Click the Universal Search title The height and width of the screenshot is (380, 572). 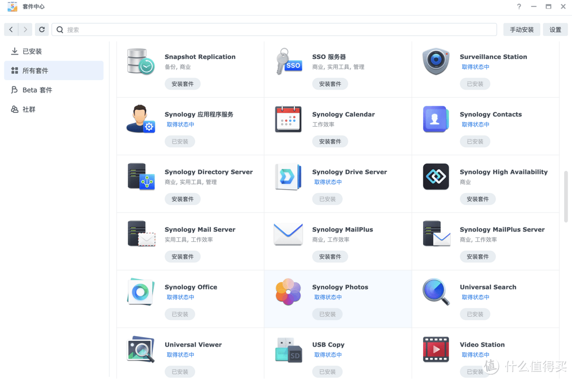pos(488,287)
